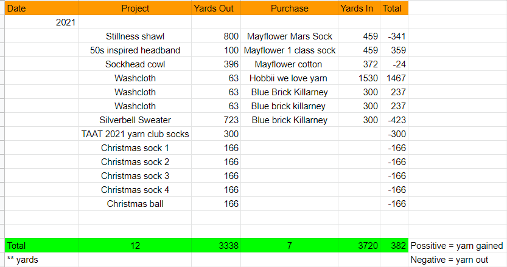The image size is (507, 267).
Task: Click the 'Possitive = yarn gained' note cell
Action: click(457, 246)
